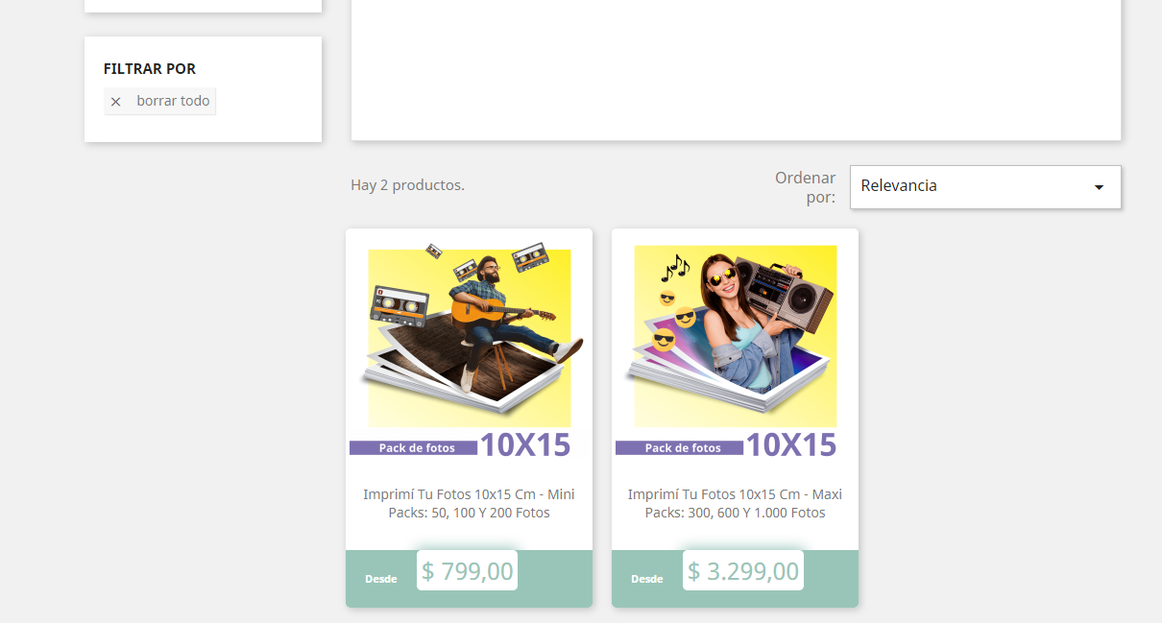Click the music notes icon in second product
The image size is (1162, 623).
[x=676, y=267]
